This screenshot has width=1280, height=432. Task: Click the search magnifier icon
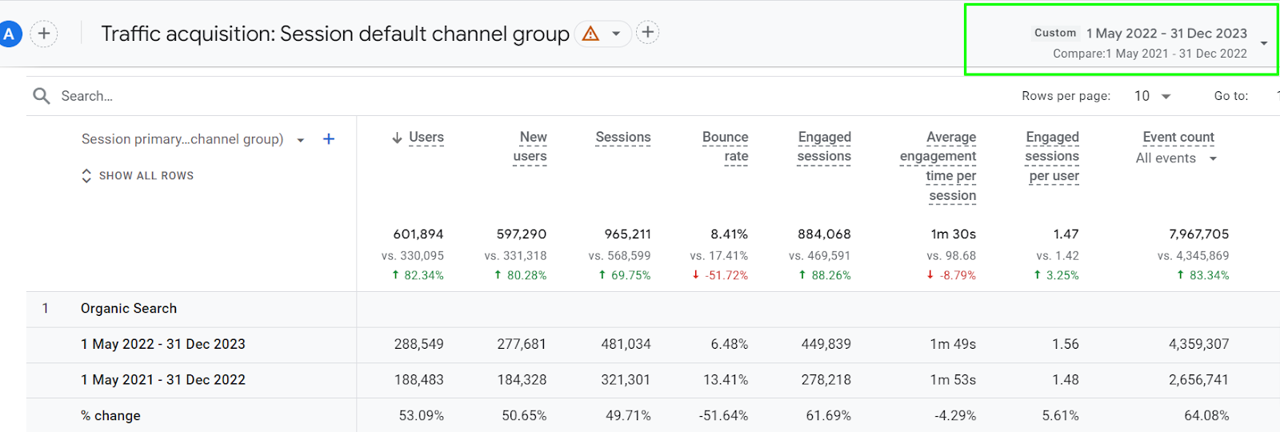42,96
